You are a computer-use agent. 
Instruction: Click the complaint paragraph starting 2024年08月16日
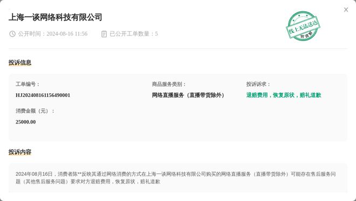click(176, 178)
